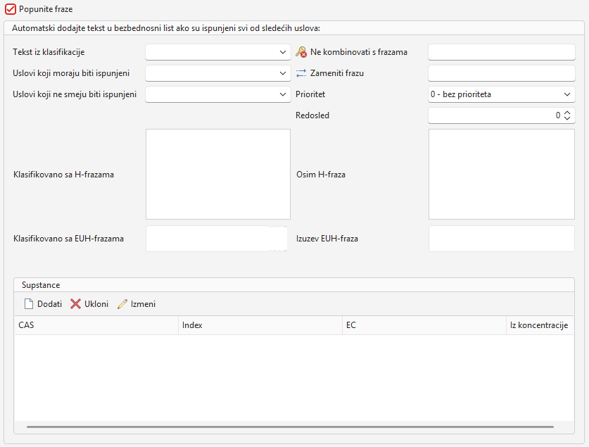
Task: Click the Klasifikovano sa H-frazama list box
Action: 218,175
